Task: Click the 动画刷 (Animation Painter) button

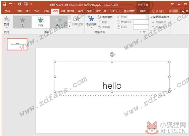Action: [104, 27]
